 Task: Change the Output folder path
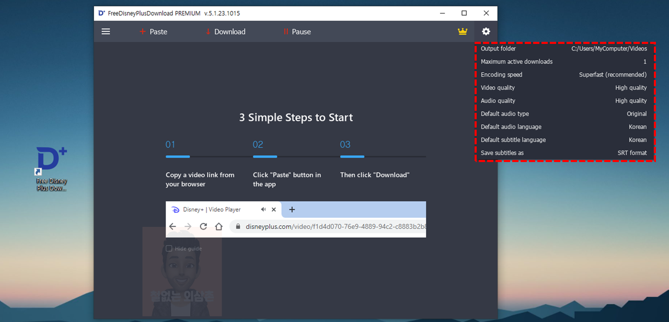click(564, 49)
